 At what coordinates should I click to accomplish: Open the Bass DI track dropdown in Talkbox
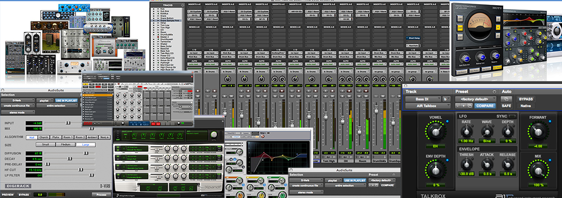click(423, 99)
